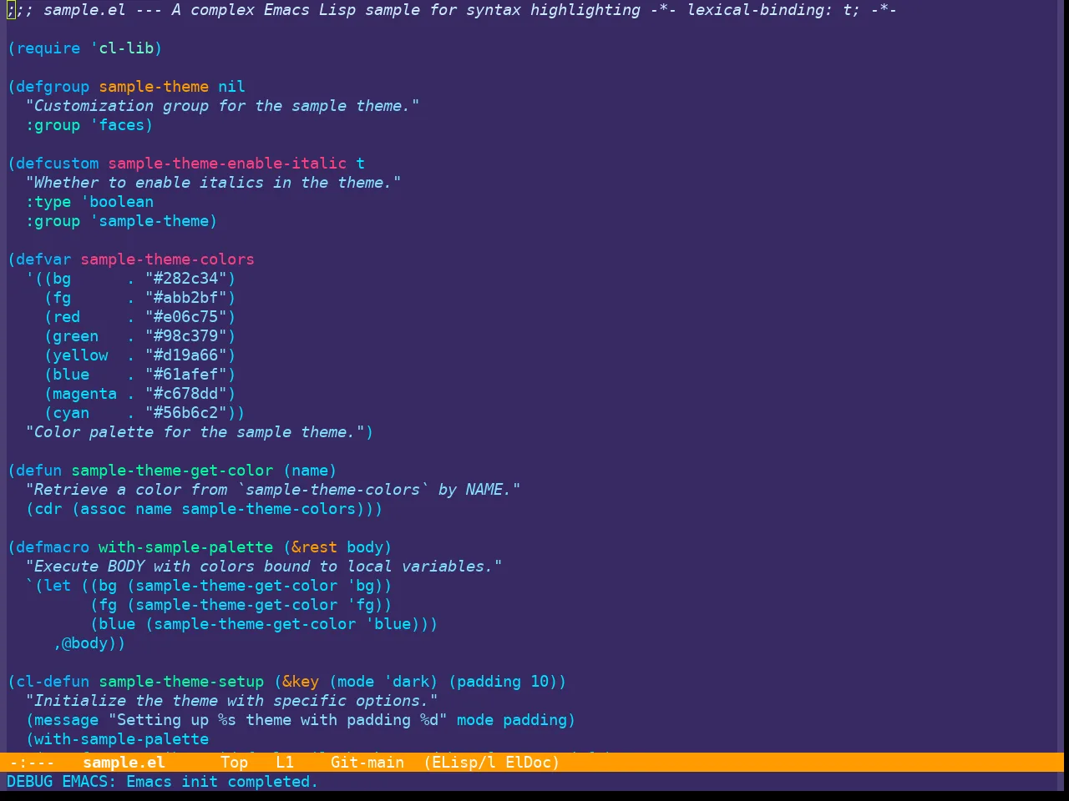Viewport: 1069px width, 801px height.
Task: Click the 'with-sample-palette' macro name after defmacro
Action: pyautogui.click(x=185, y=547)
